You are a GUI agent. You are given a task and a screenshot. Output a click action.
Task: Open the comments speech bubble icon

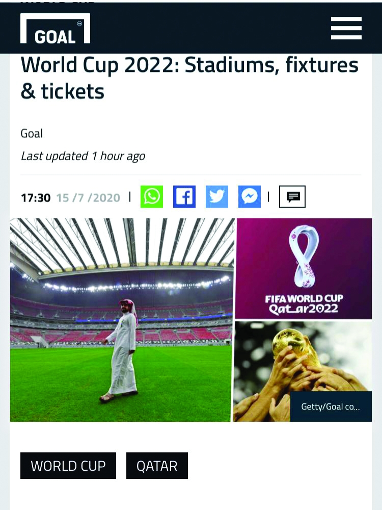(x=292, y=197)
